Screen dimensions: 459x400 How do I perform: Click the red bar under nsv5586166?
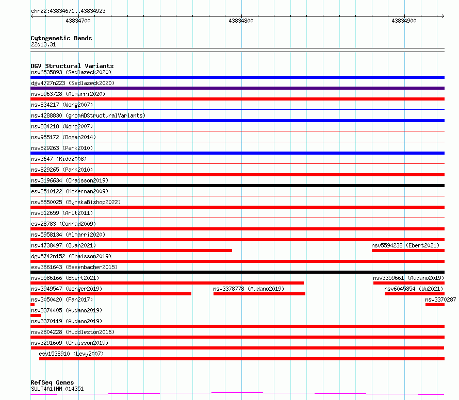[x=167, y=283]
